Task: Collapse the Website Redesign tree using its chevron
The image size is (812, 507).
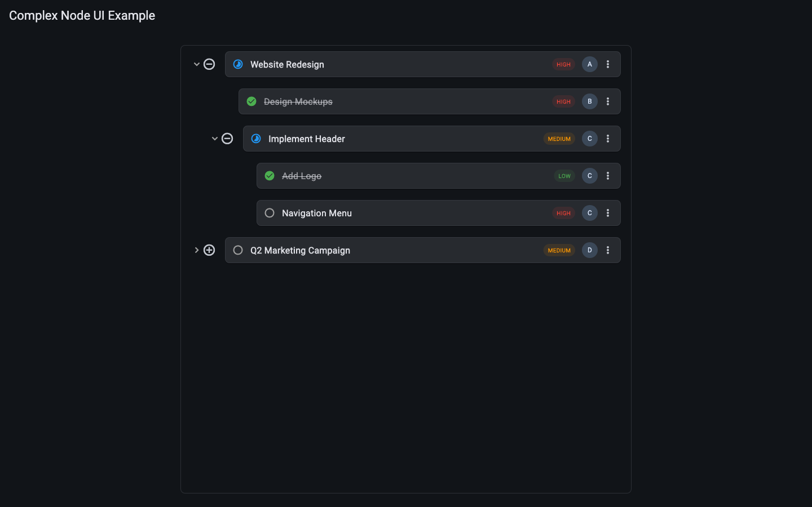Action: click(196, 64)
